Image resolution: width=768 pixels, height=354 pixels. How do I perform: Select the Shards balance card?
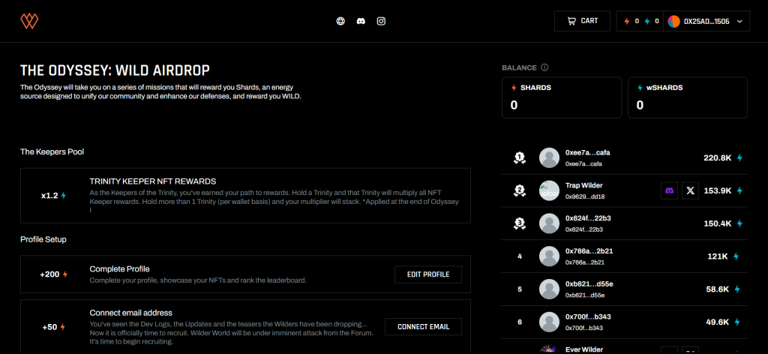click(x=562, y=97)
